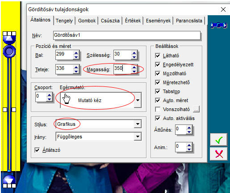
Task: Switch to the Csúszka tab
Action: pos(110,21)
